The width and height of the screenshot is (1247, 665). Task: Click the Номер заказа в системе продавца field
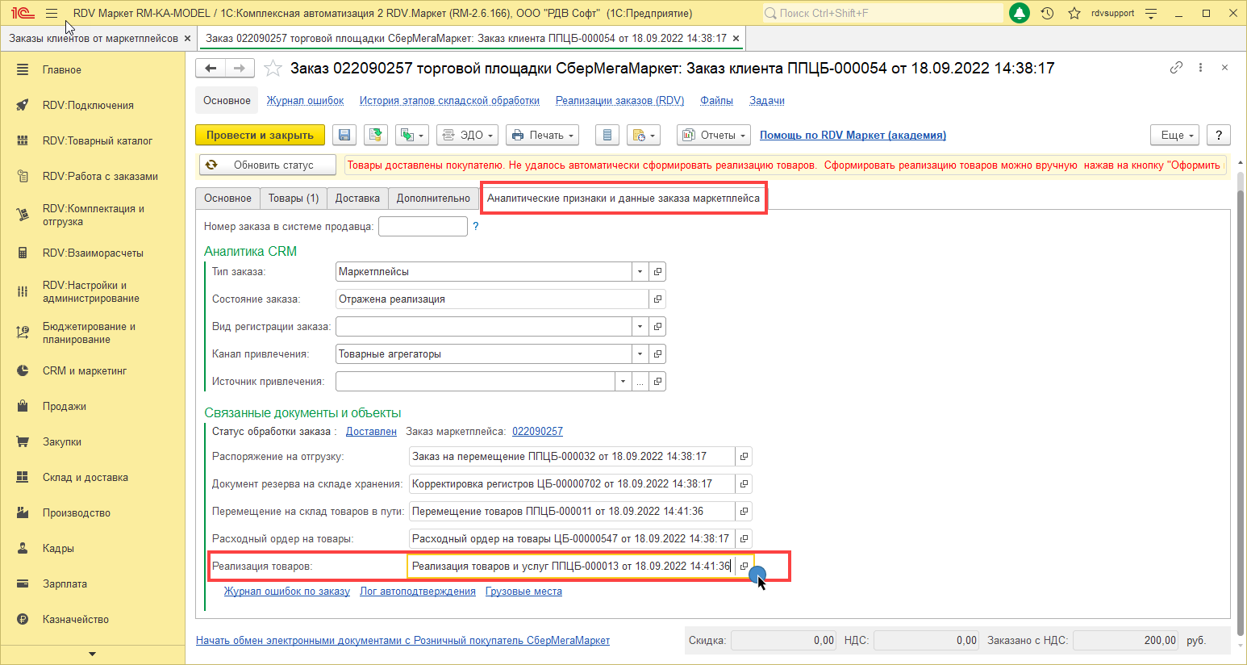point(423,227)
